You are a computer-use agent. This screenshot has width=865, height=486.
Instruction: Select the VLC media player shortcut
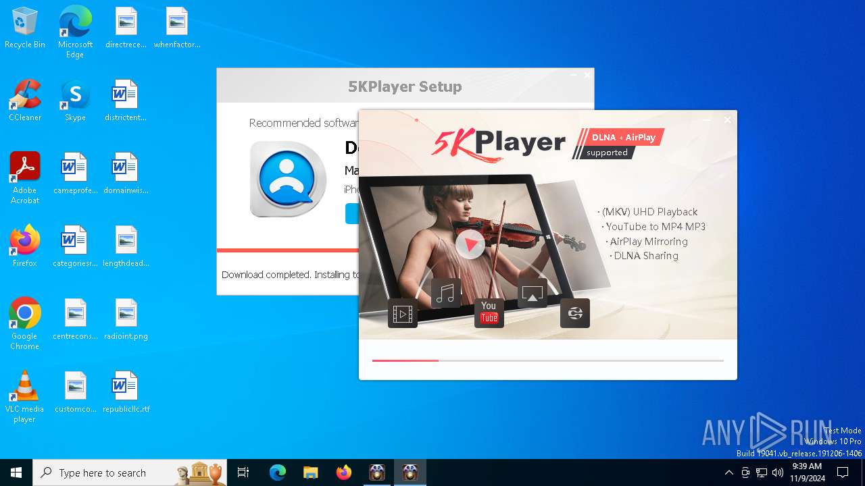coord(25,397)
